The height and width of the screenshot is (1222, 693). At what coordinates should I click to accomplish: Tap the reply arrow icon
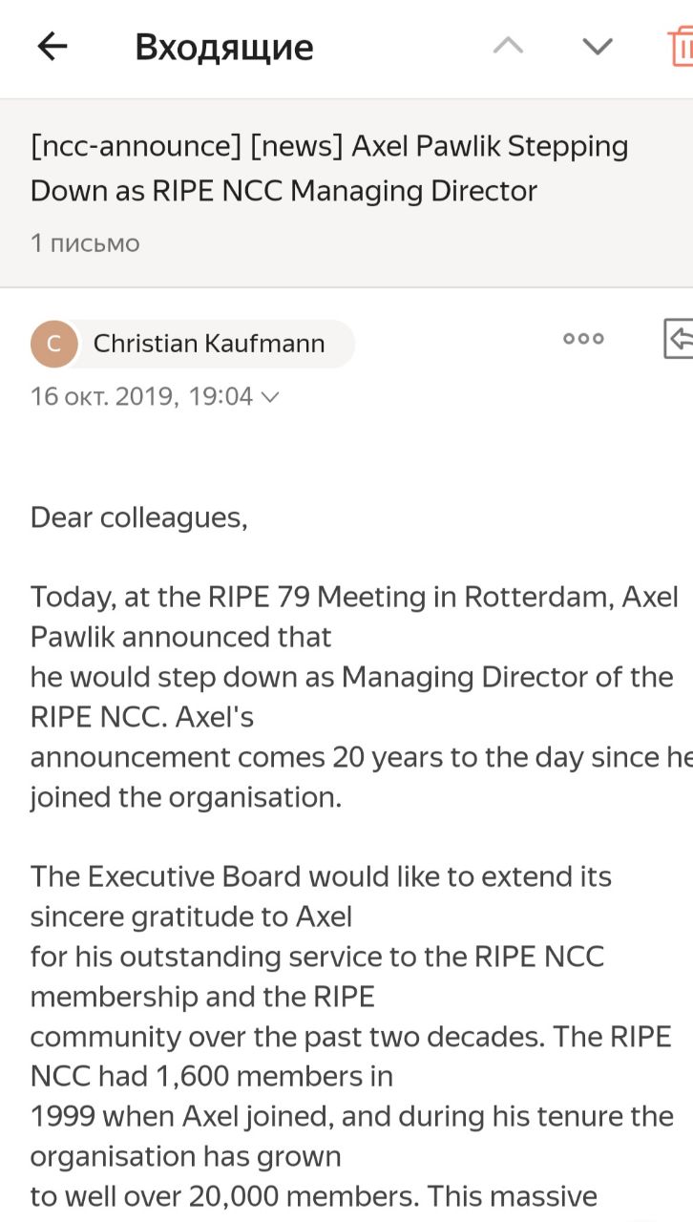(678, 339)
